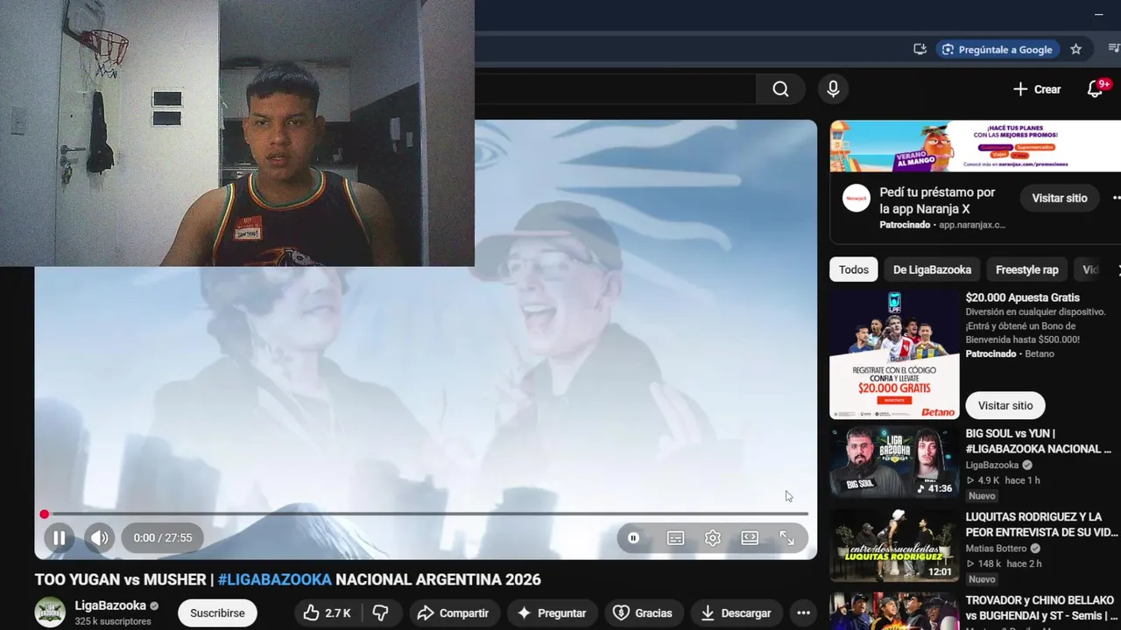Toggle the autoplay switch in the player

coord(633,538)
